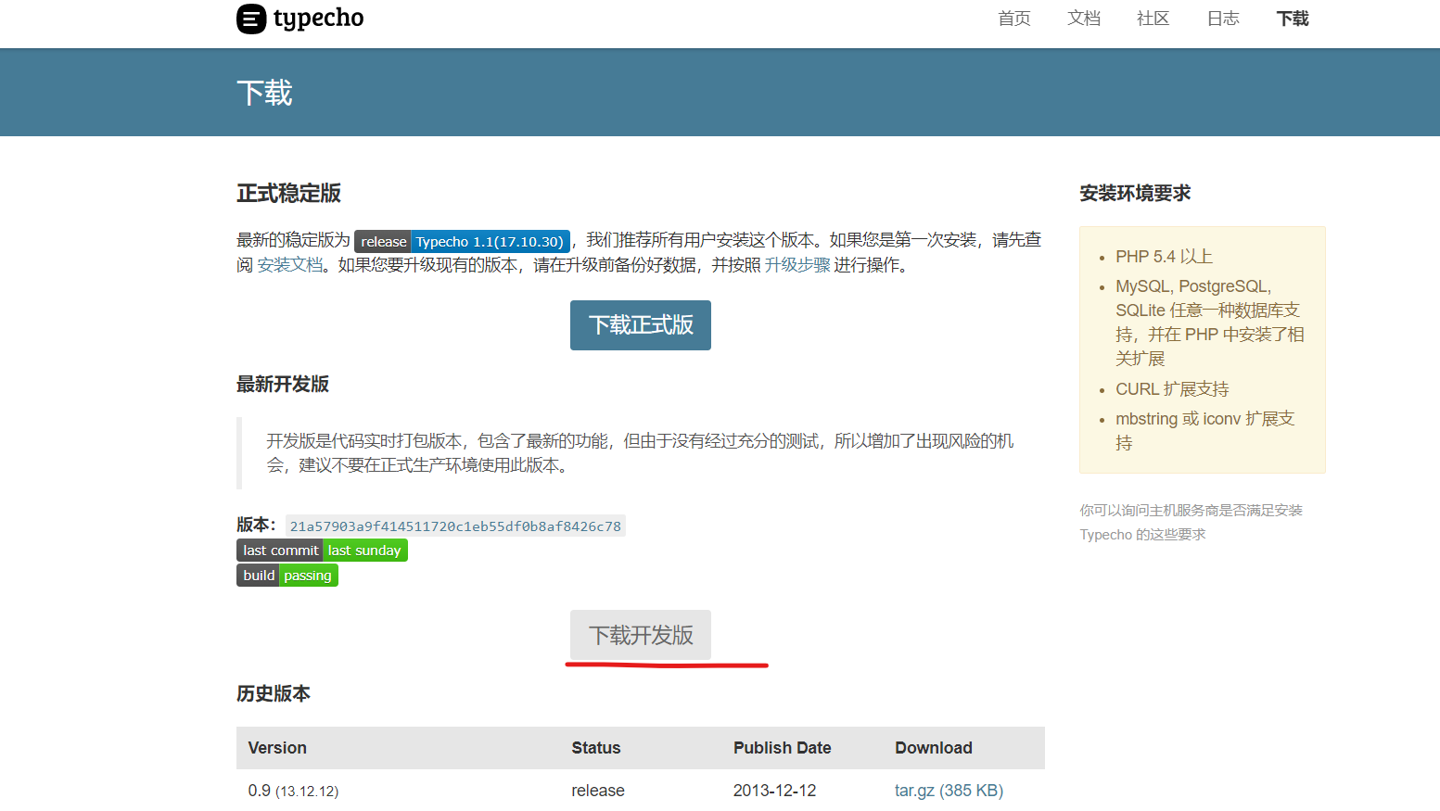Select the 0.9 (13.12.12) version cell
The width and height of the screenshot is (1440, 811).
click(x=293, y=791)
